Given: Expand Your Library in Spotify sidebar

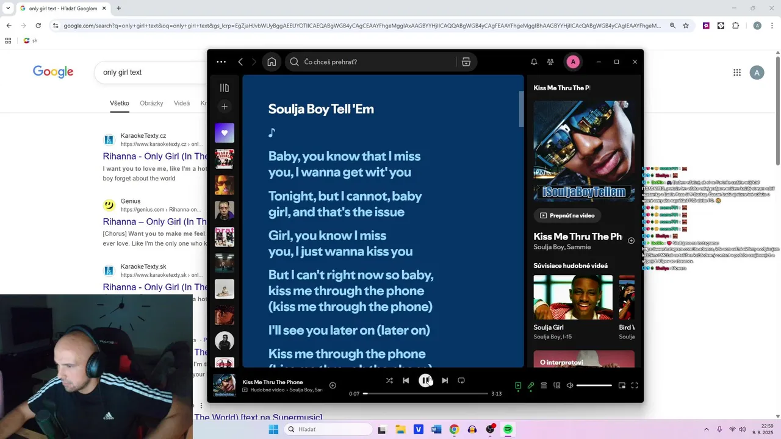Looking at the screenshot, I should tap(225, 88).
